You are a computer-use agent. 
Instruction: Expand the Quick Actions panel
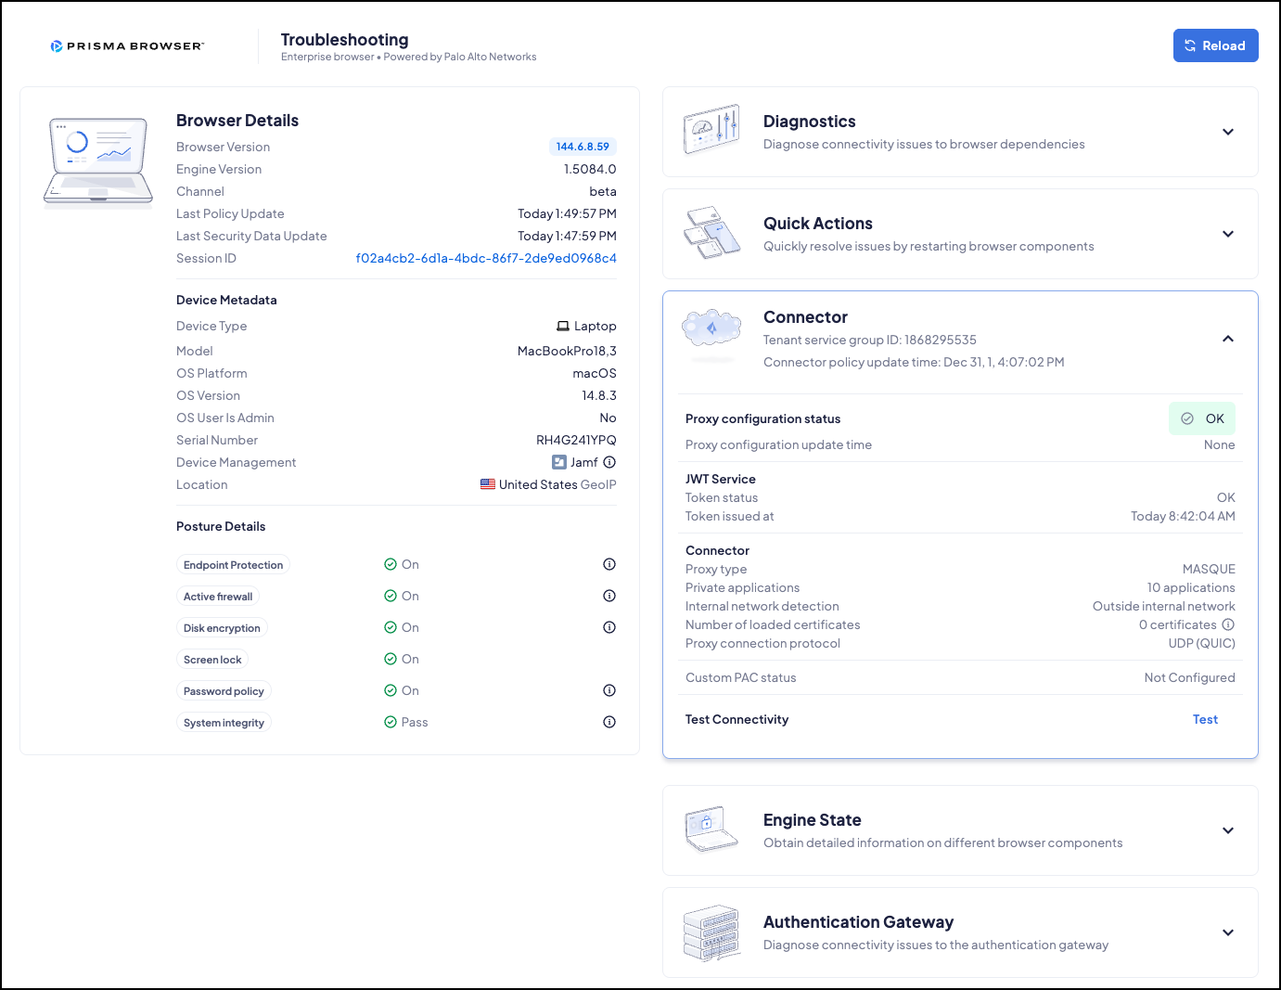(x=1228, y=234)
